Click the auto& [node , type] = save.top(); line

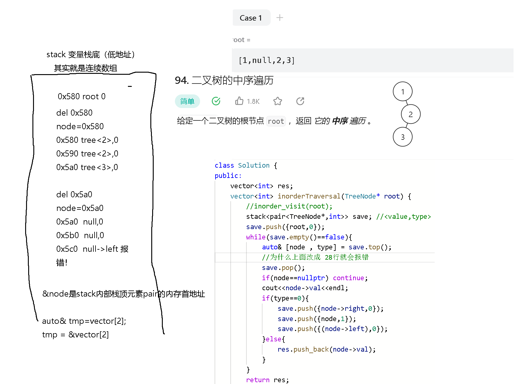[327, 247]
